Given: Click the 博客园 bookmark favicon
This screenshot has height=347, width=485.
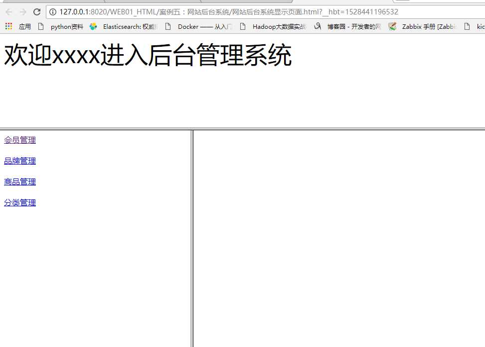Looking at the screenshot, I should pos(318,26).
